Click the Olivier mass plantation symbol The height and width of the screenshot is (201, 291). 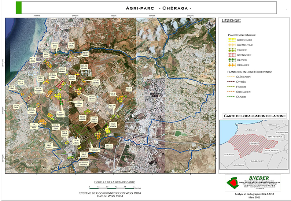[232, 60]
